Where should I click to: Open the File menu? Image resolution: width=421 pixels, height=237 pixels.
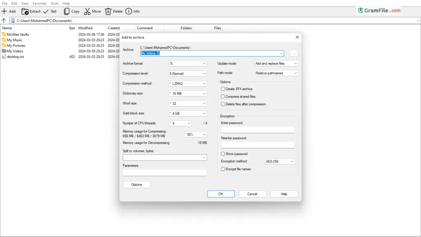5,3
